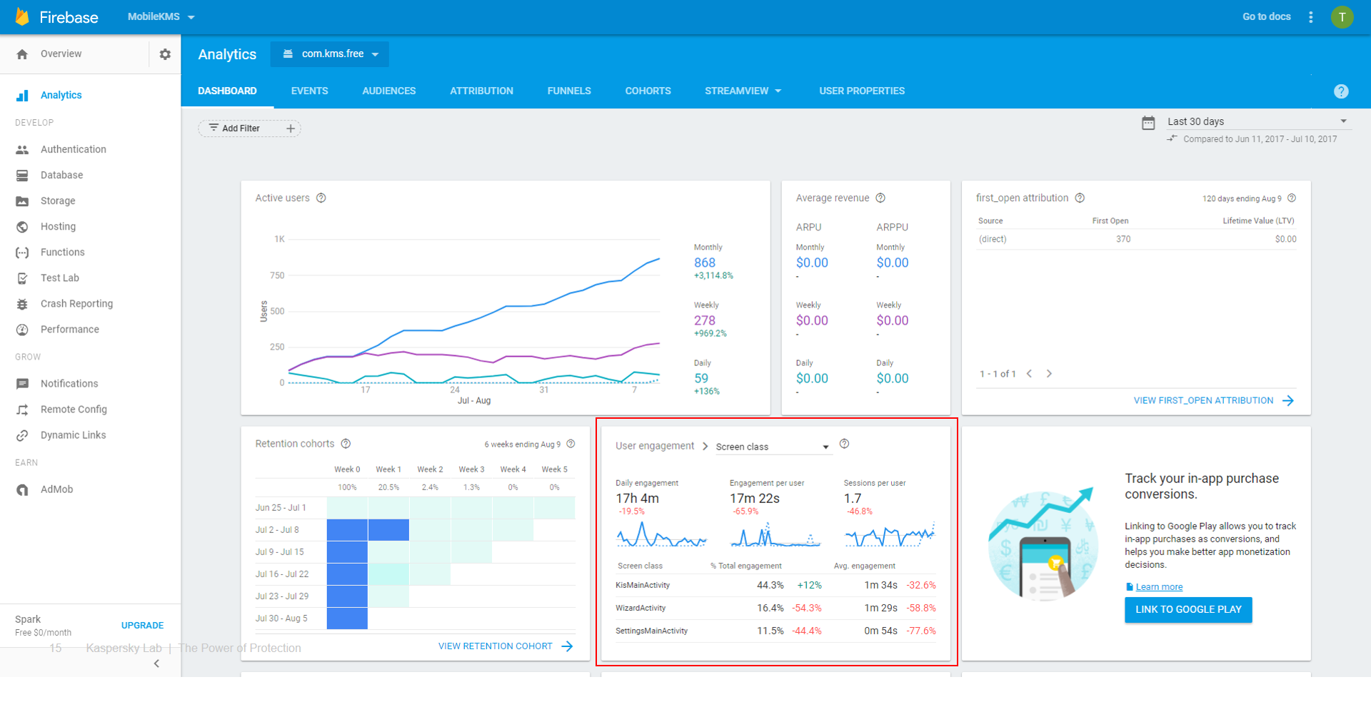Open the vertical three-dot overflow menu
This screenshot has width=1371, height=702.
pos(1311,16)
